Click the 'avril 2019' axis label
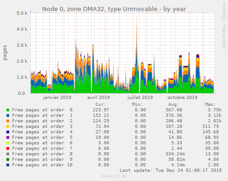228x181 pixels. tap(99, 98)
